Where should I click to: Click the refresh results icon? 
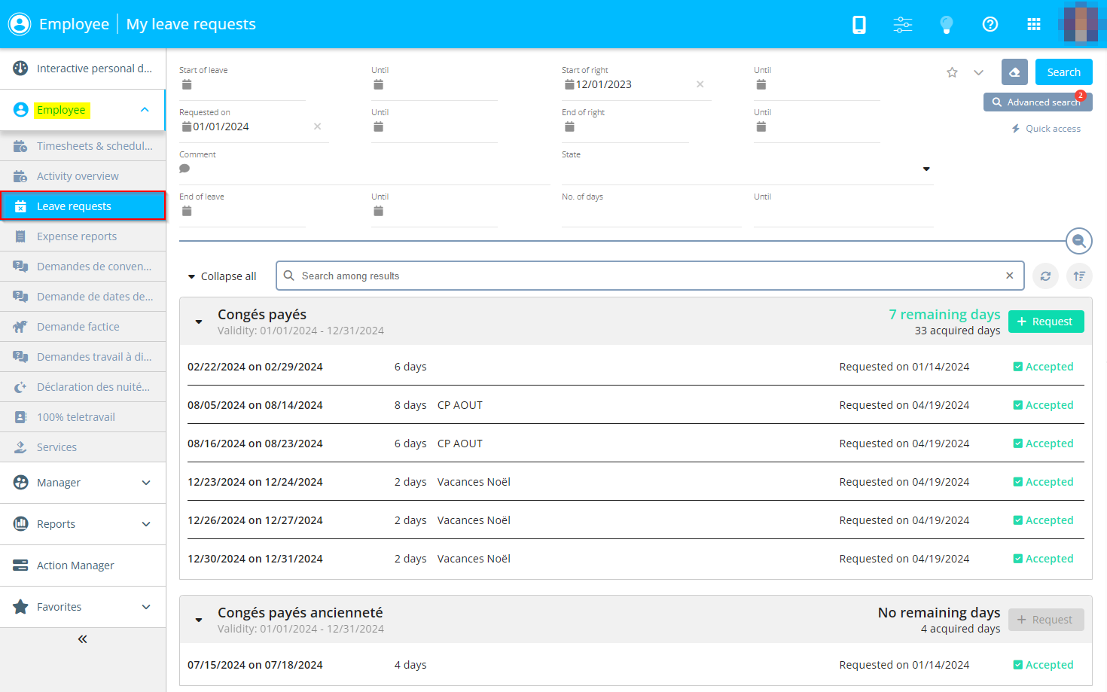(1045, 276)
